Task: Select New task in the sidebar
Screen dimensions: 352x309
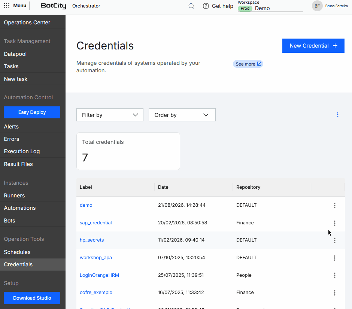Action: coord(33,79)
